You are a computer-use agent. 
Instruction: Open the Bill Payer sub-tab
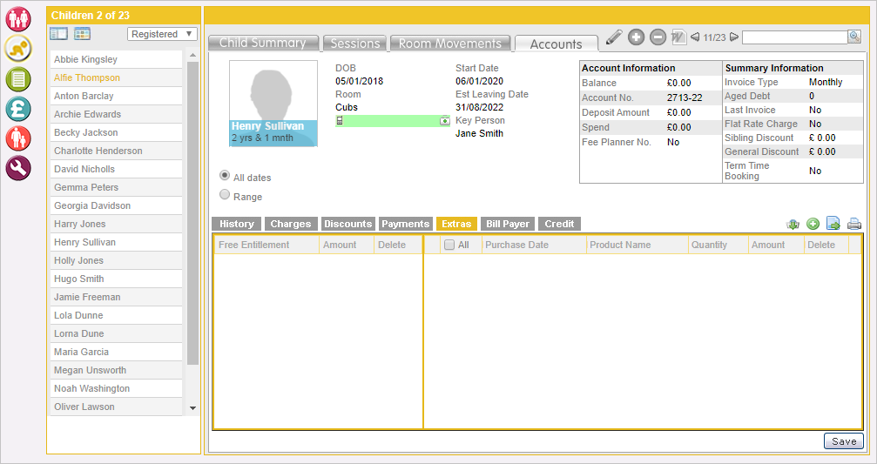[x=507, y=224]
